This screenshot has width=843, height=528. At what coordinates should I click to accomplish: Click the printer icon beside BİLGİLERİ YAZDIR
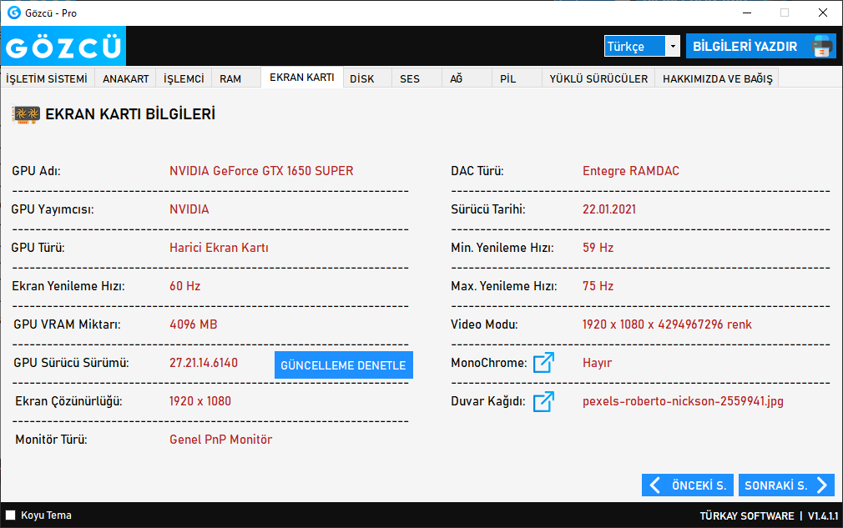tap(821, 46)
